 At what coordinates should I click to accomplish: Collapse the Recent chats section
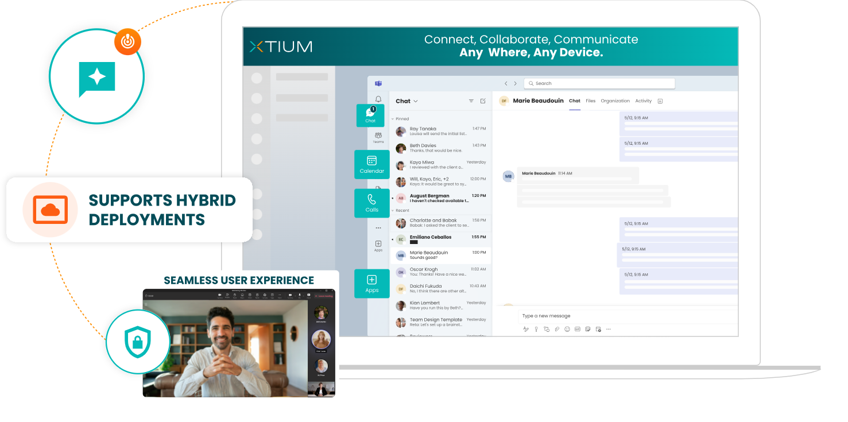[x=393, y=211]
